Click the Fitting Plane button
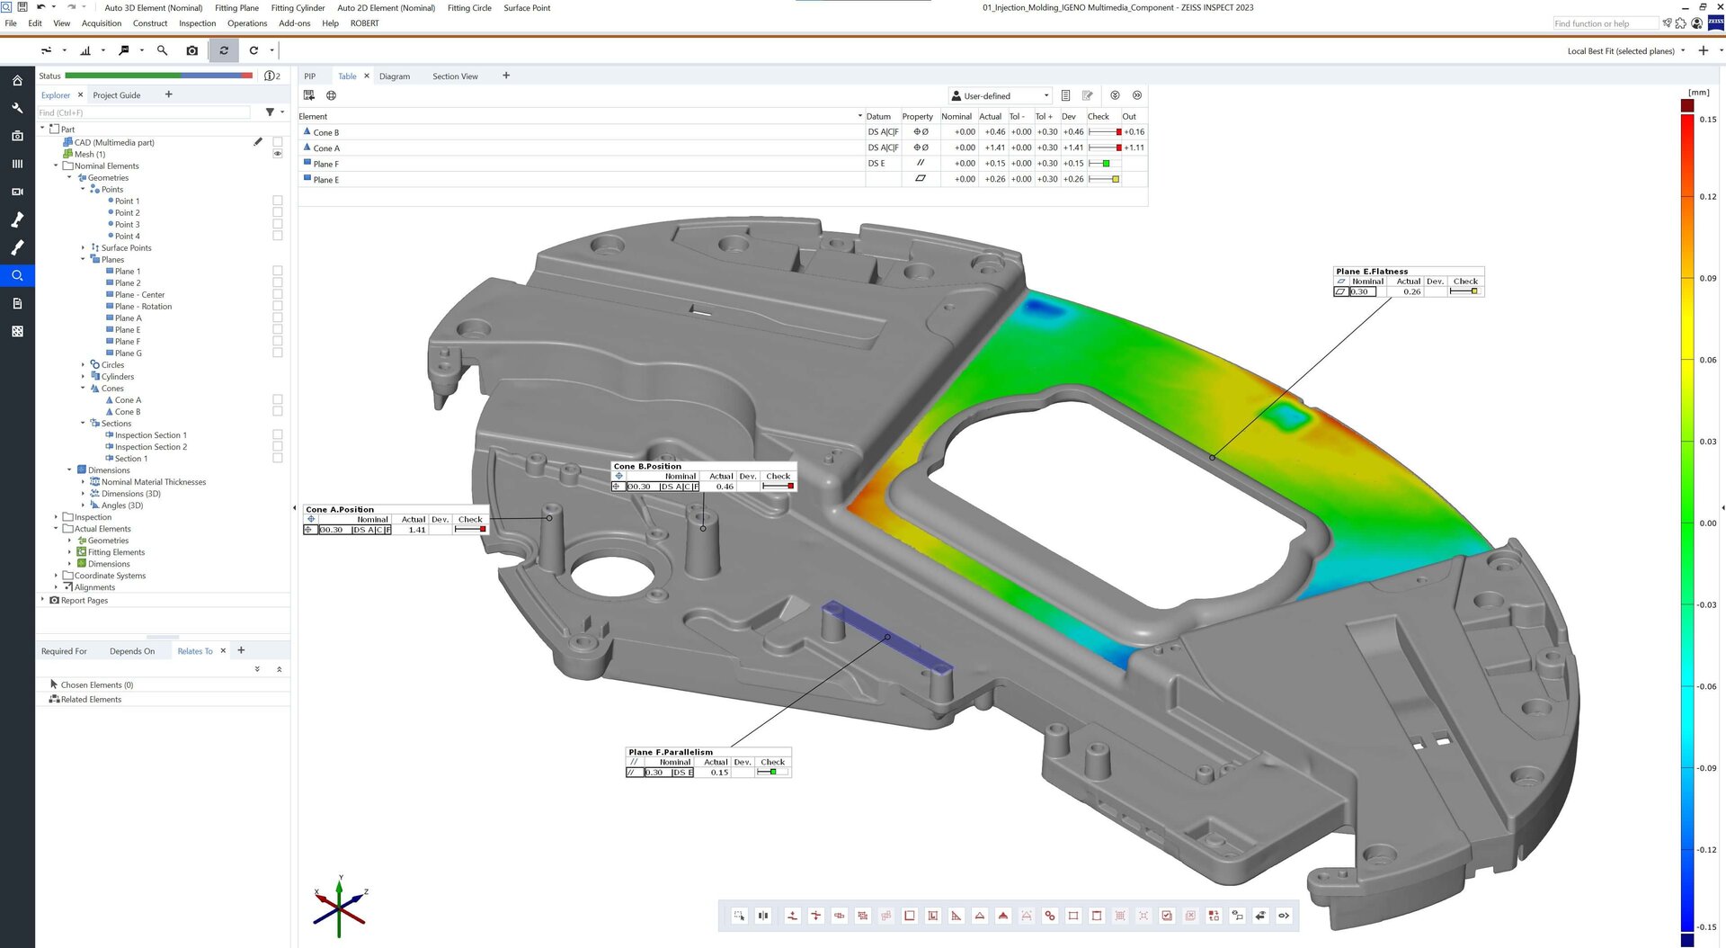The width and height of the screenshot is (1726, 948). click(x=236, y=8)
